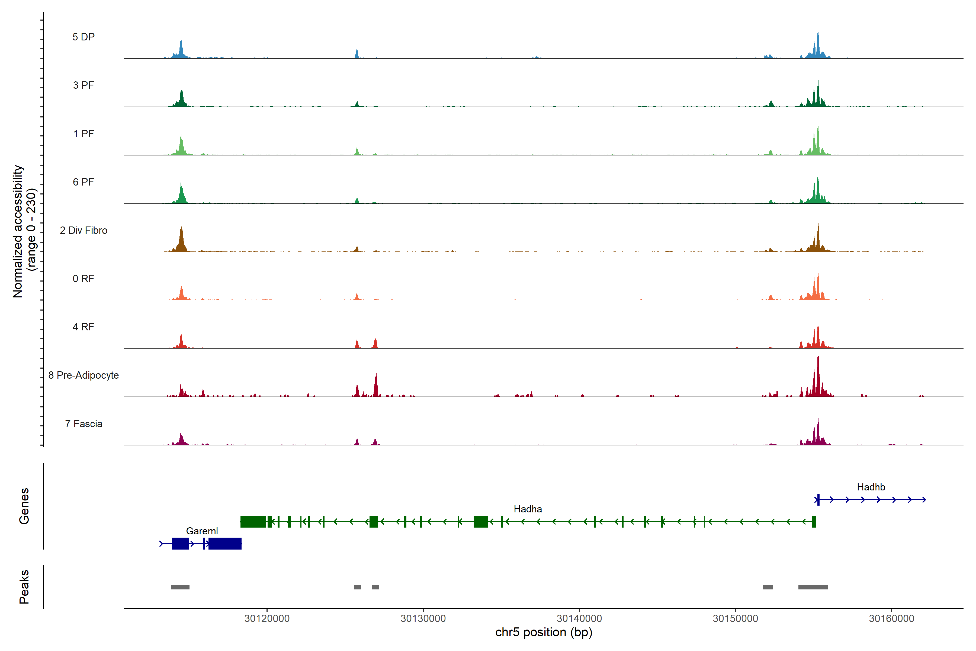Click the large blue Garem1 exon block
976x651 pixels.
pos(224,544)
